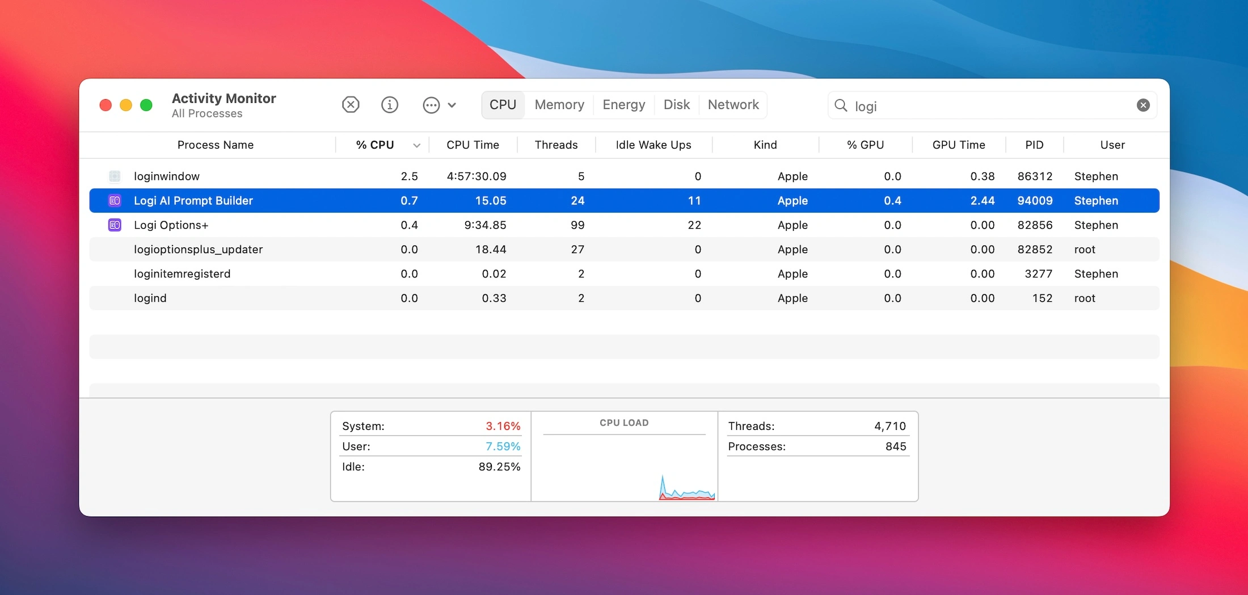This screenshot has width=1248, height=595.
Task: Click the magnifying glass search icon
Action: tap(841, 106)
